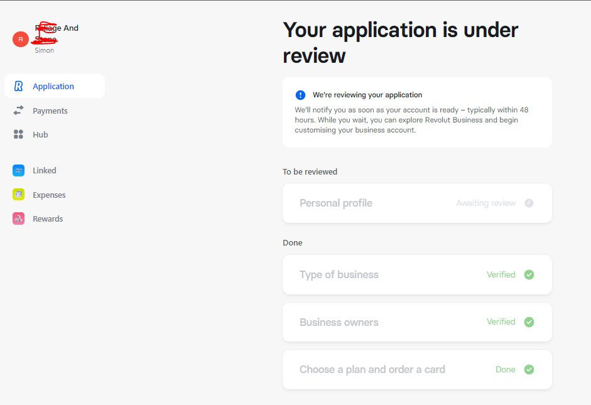Click the Revolut Application icon in the sidebar
This screenshot has height=405, width=591.
[19, 87]
